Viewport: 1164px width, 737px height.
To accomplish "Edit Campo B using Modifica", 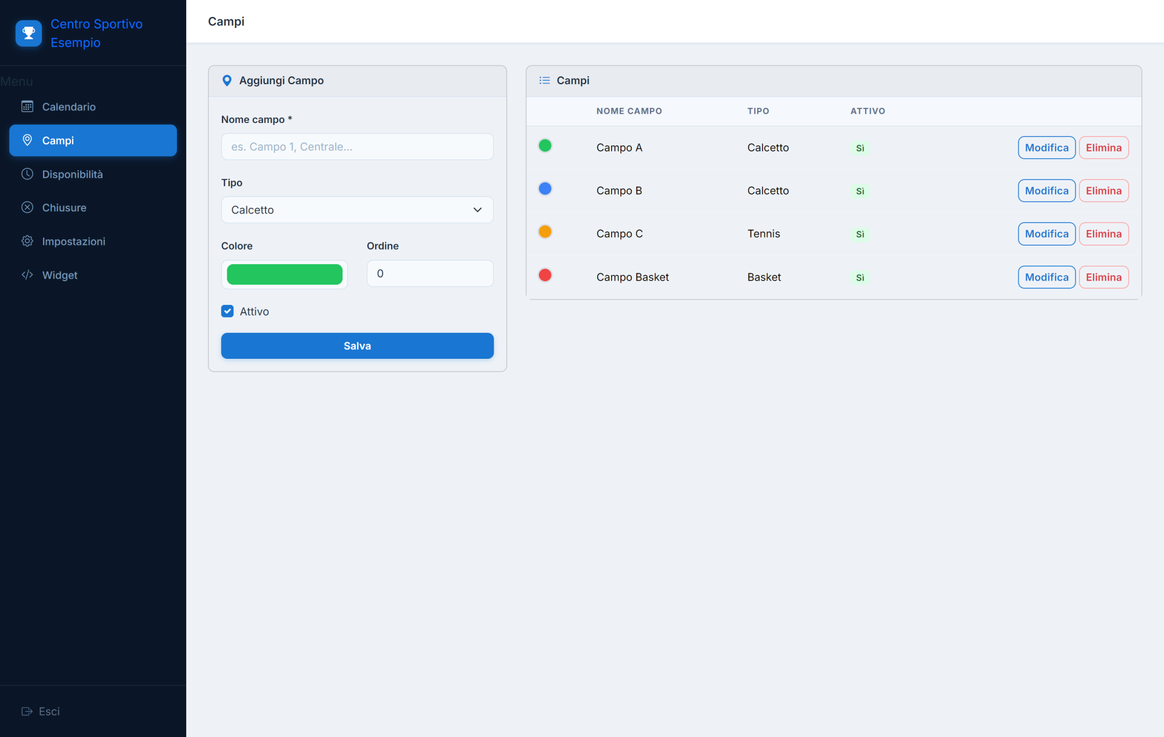I will point(1046,190).
